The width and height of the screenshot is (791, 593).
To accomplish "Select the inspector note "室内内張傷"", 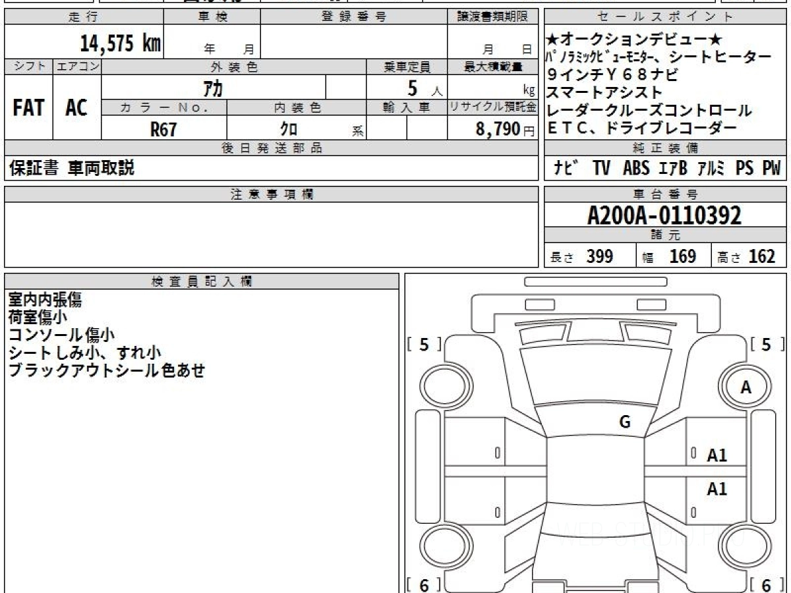I will 45,300.
